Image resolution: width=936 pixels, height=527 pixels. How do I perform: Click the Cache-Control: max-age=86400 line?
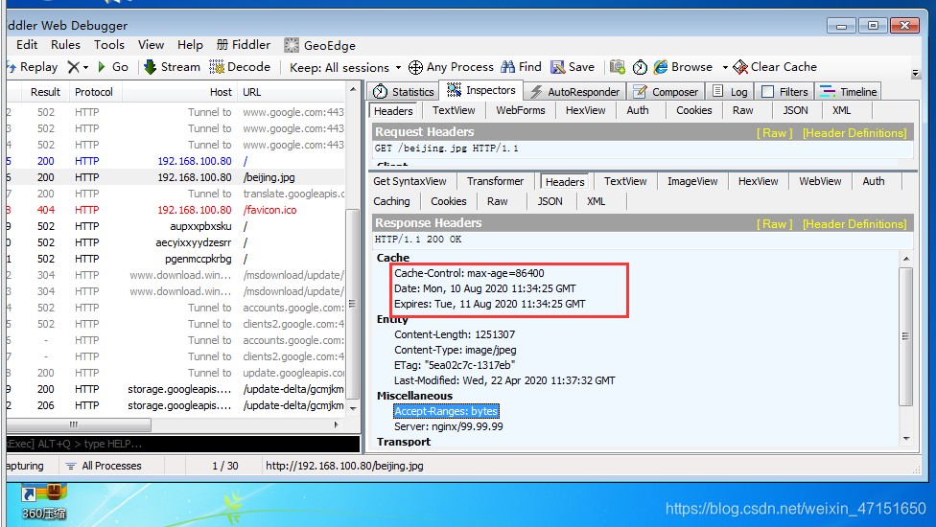(x=469, y=274)
